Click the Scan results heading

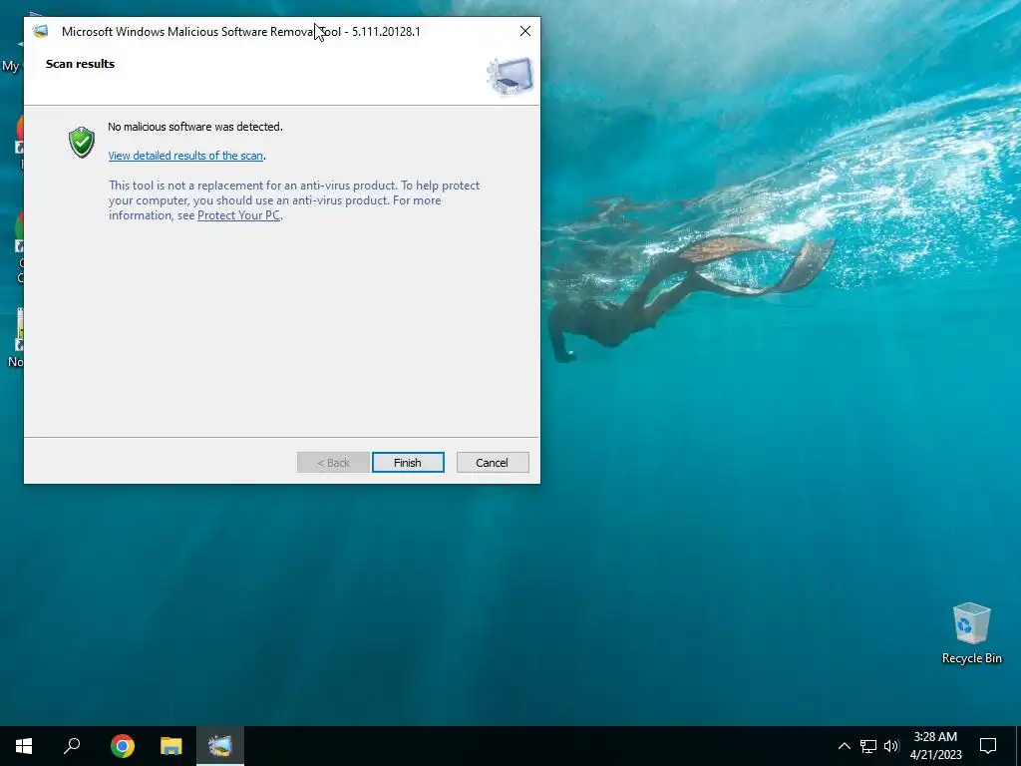[x=80, y=64]
